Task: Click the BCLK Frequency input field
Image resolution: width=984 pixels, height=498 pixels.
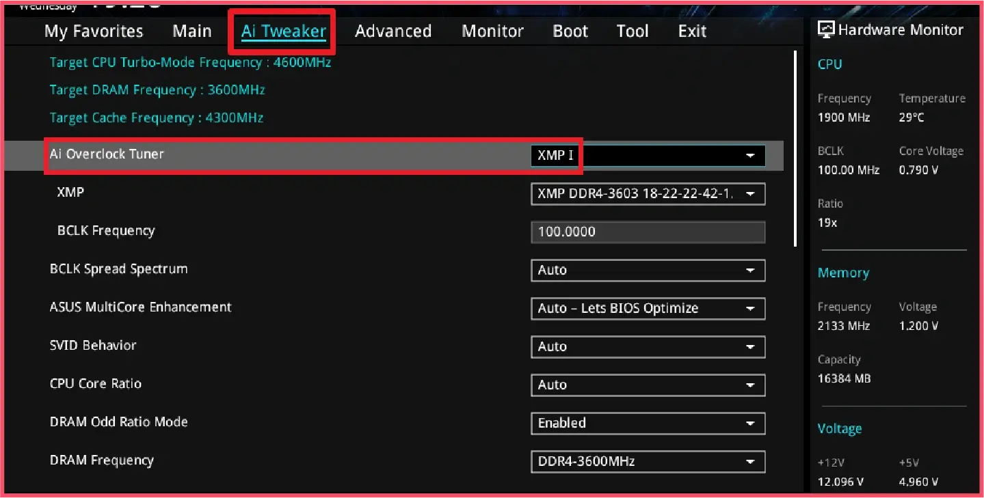Action: (647, 232)
